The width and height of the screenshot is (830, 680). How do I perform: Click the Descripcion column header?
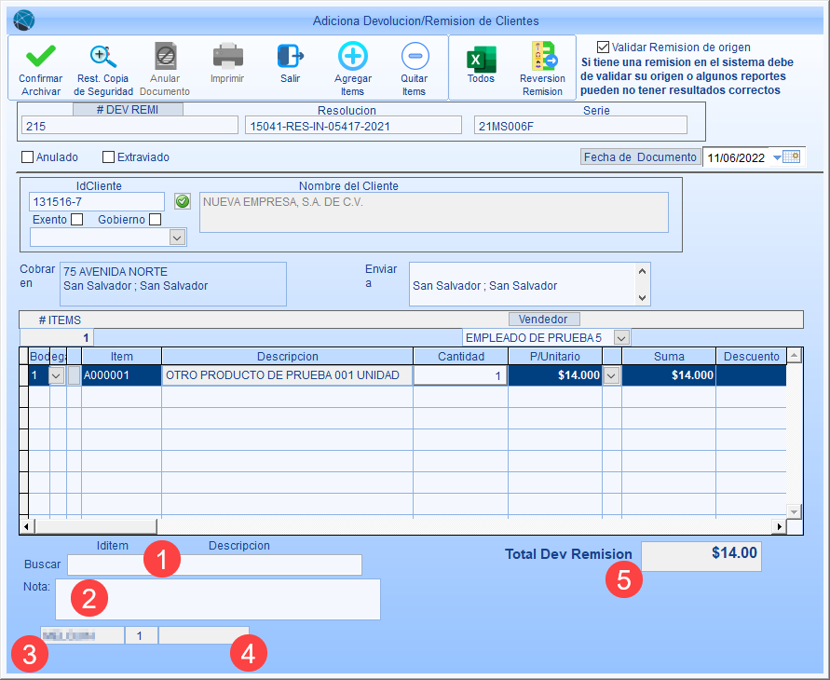(288, 356)
